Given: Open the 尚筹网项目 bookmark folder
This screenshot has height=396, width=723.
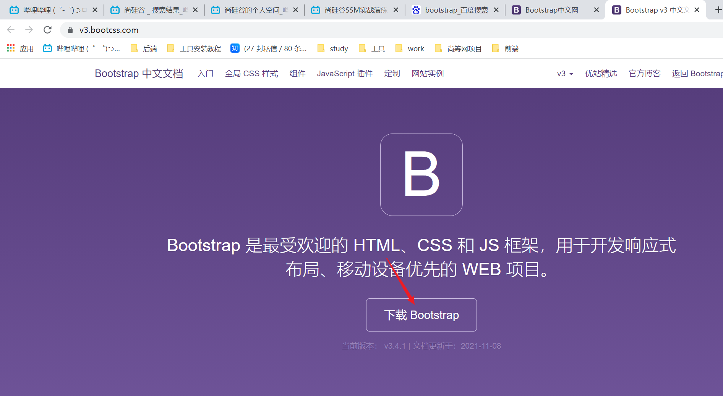Looking at the screenshot, I should (458, 48).
